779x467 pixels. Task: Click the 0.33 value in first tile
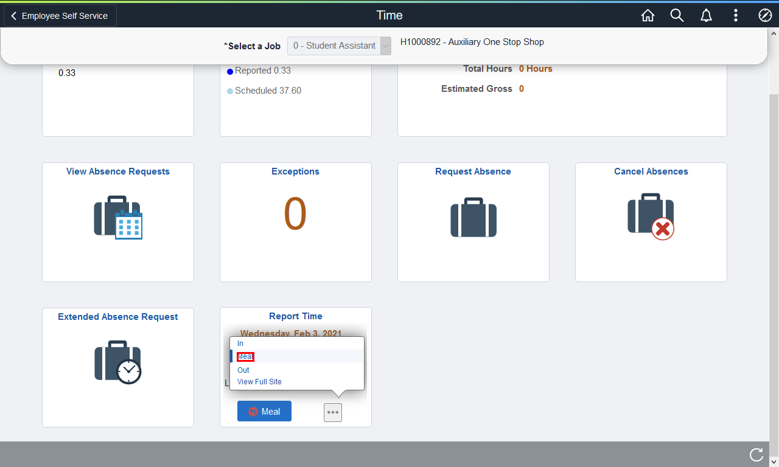67,73
